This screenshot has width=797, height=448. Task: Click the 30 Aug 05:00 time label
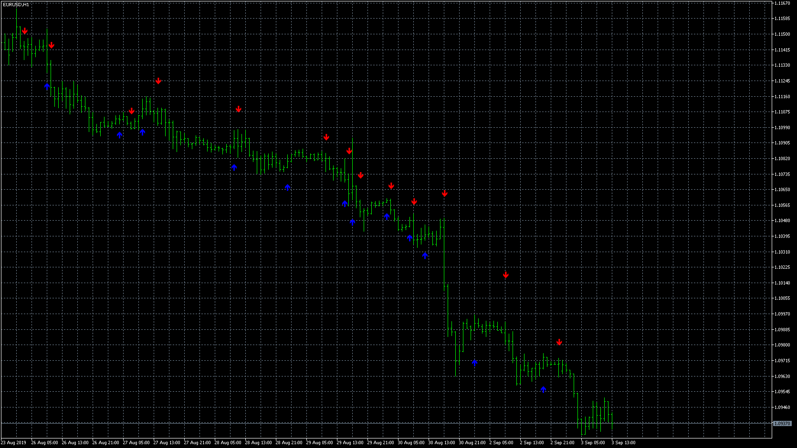(411, 443)
